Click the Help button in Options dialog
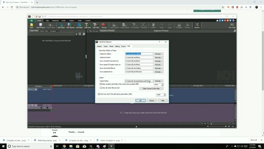 coord(163,101)
